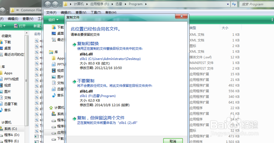Viewport: 274px width, 143px height.
Task: Select Apps library in Common Files window sidebar
Action: point(6,73)
